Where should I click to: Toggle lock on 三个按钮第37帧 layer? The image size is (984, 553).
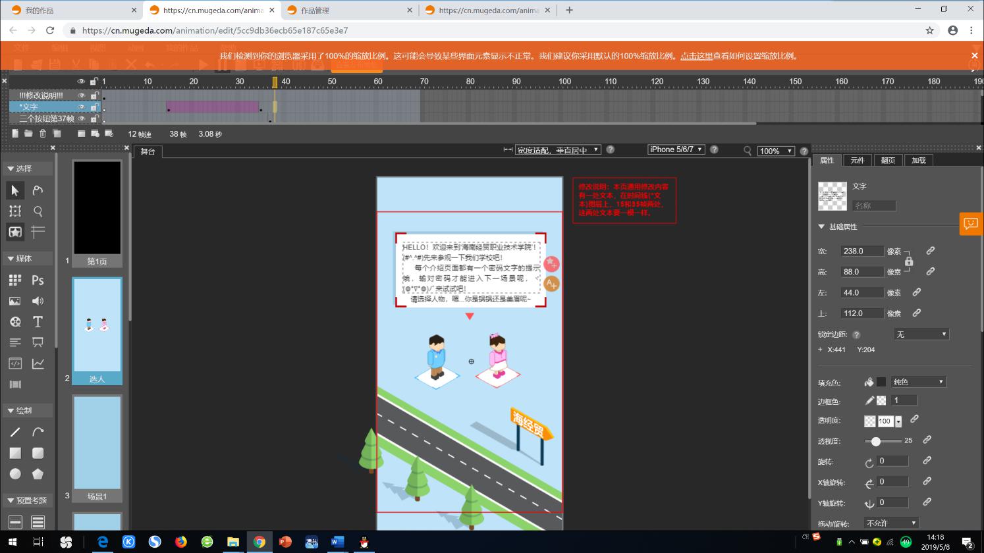(94, 118)
